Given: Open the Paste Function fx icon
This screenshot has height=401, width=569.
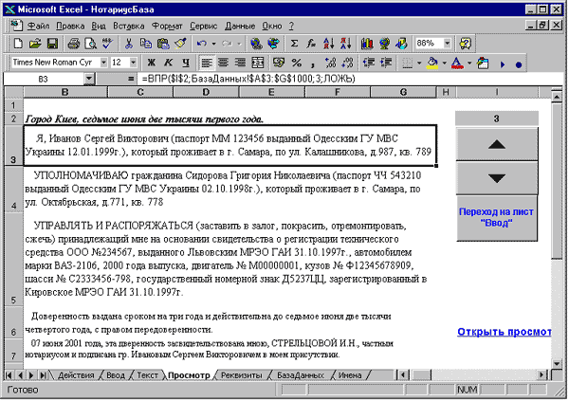Looking at the screenshot, I should coord(311,44).
